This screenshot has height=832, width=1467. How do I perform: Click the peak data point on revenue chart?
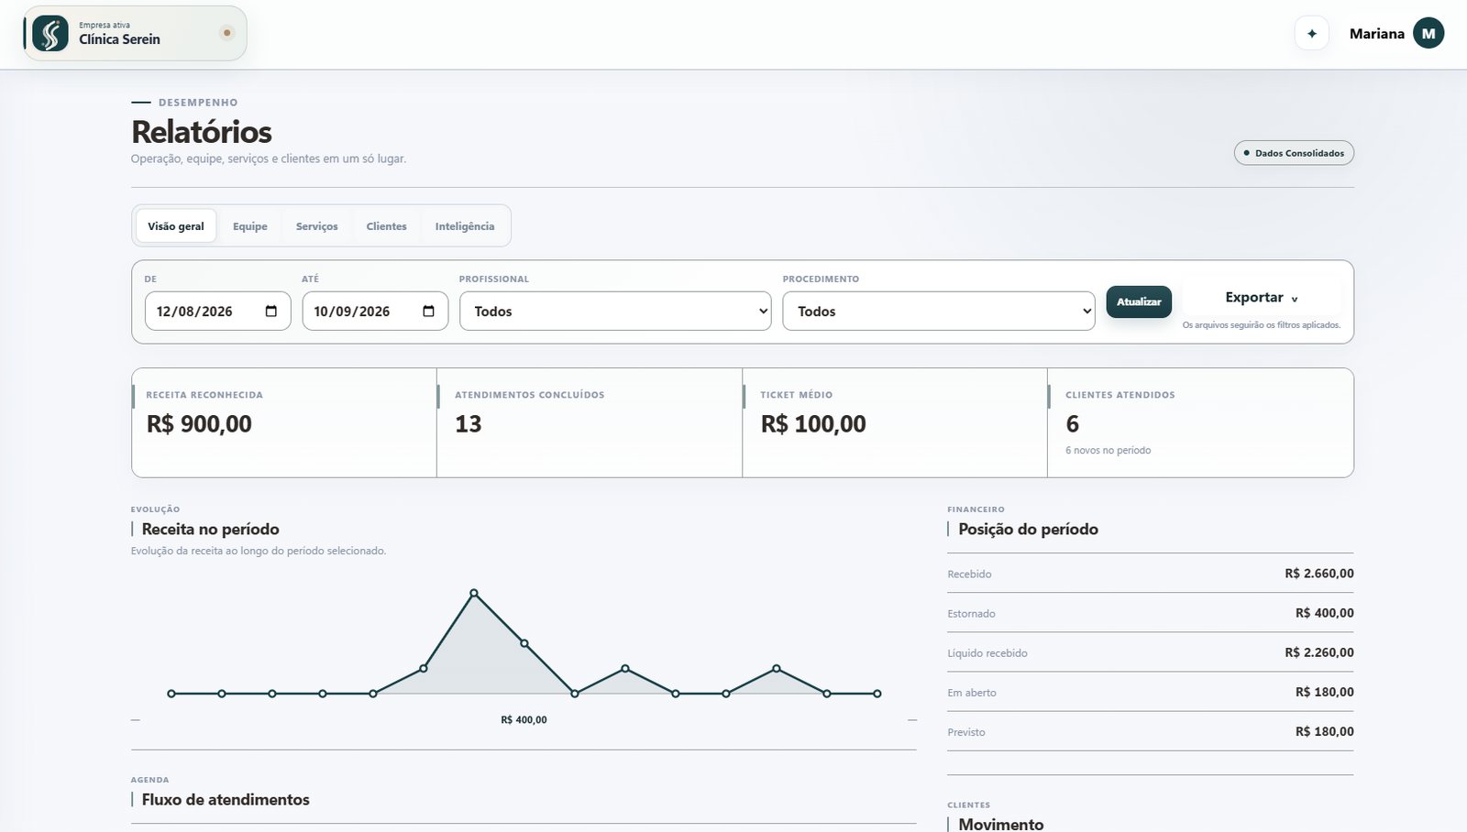coord(474,593)
